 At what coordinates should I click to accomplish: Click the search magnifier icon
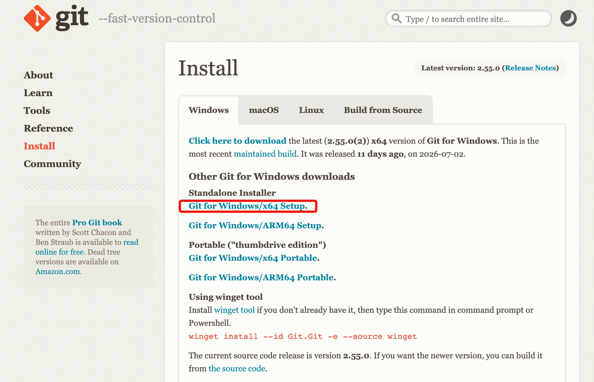pyautogui.click(x=396, y=18)
